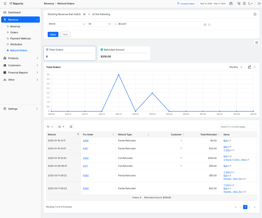Image resolution: width=262 pixels, height=218 pixels.
Task: Click the phone callback icon
Action: [x=239, y=4]
